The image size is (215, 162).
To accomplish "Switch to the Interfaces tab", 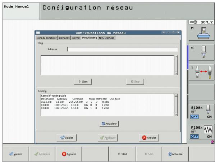I will pos(64,38).
